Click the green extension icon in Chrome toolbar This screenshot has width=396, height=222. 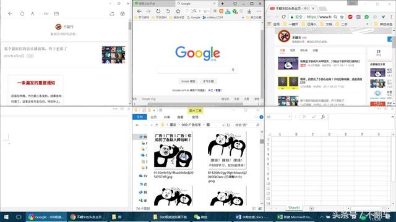[366, 17]
